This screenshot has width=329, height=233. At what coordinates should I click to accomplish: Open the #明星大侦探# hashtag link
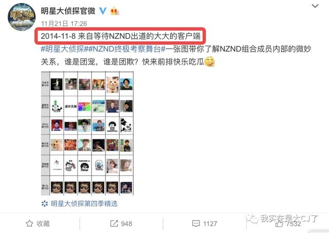[x=62, y=49]
